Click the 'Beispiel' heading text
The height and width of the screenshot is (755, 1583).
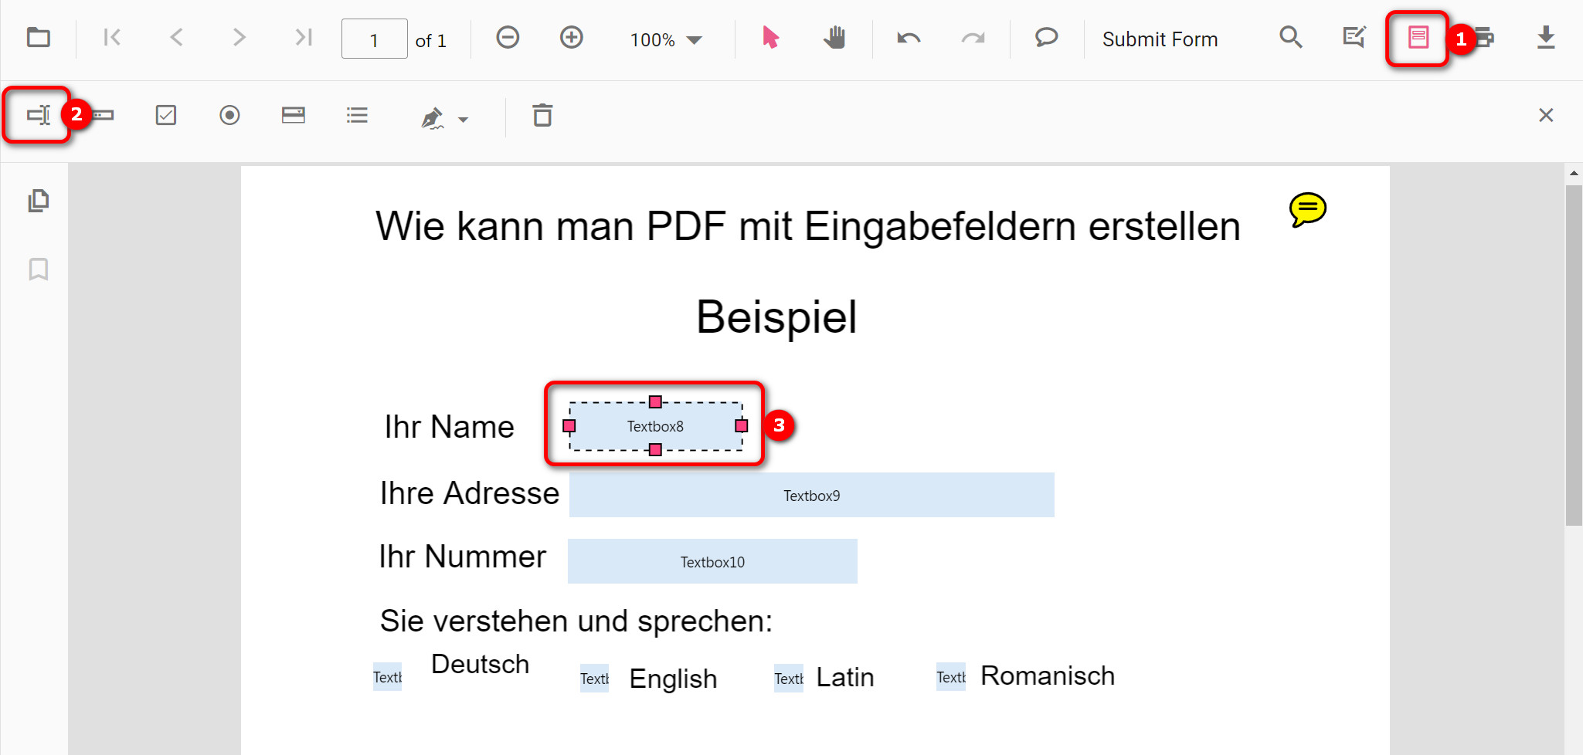point(776,317)
